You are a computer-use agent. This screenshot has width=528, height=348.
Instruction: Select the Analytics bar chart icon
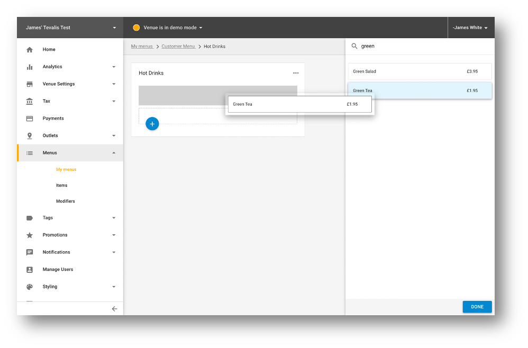30,66
